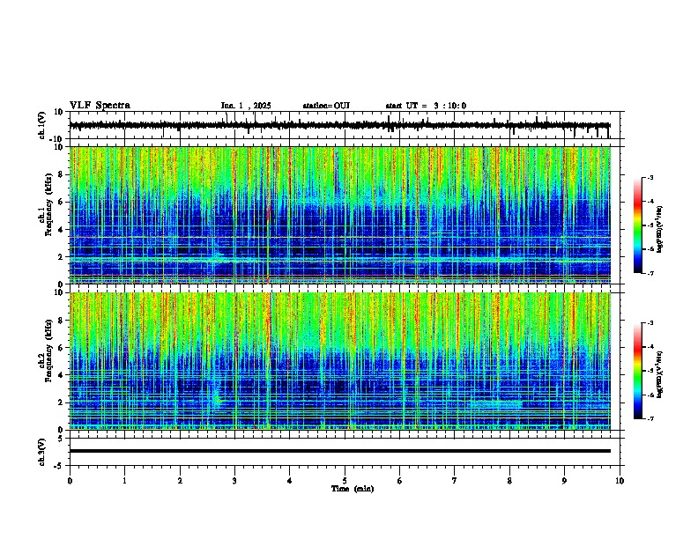Click the "Time (min)" x-axis label
This screenshot has width=698, height=539.
(x=353, y=489)
